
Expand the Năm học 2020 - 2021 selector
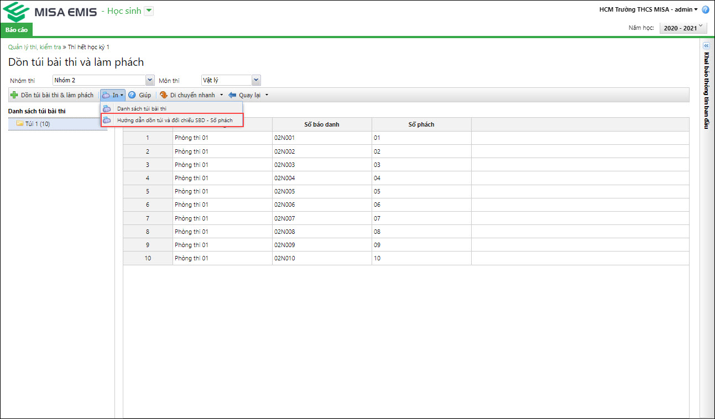click(684, 28)
